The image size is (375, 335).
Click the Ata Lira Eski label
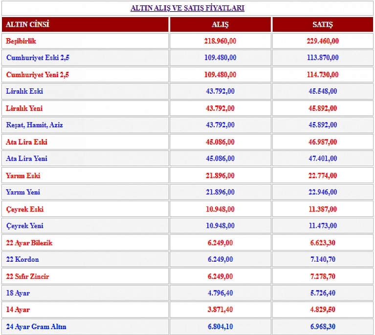26,142
